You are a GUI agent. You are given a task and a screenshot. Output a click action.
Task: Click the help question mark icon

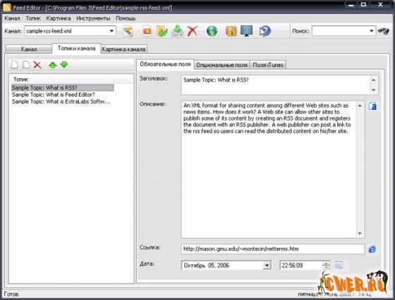(265, 32)
